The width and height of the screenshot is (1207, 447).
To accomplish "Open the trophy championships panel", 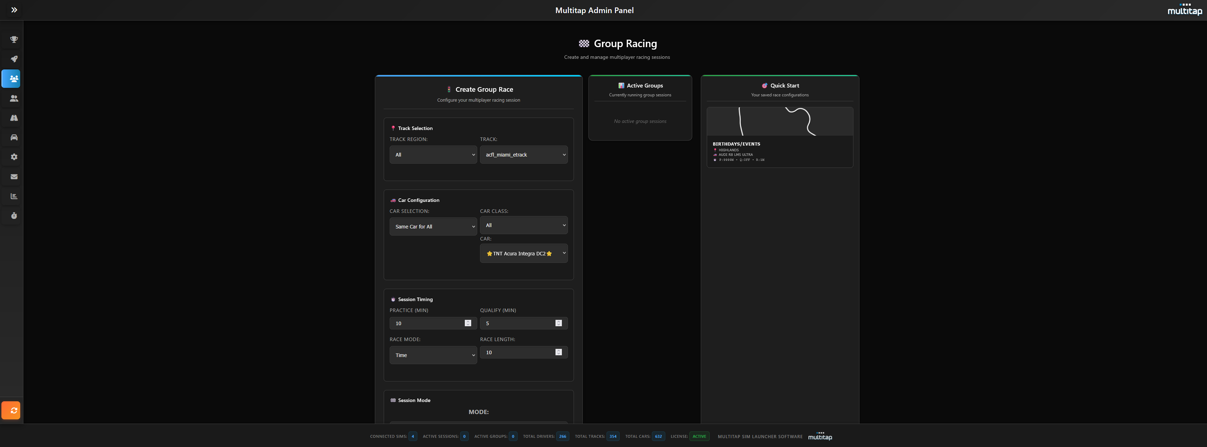I will point(13,39).
